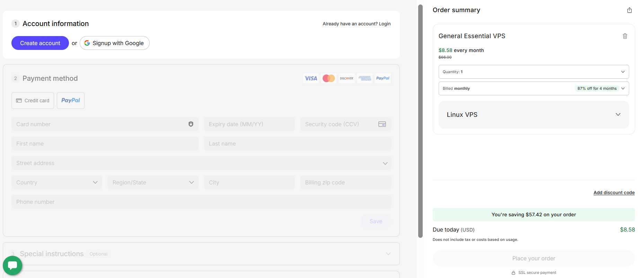Click Signup with Google
Image resolution: width=642 pixels, height=278 pixels.
[115, 43]
